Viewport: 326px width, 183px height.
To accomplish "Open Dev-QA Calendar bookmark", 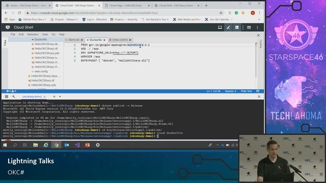I will click(x=218, y=19).
